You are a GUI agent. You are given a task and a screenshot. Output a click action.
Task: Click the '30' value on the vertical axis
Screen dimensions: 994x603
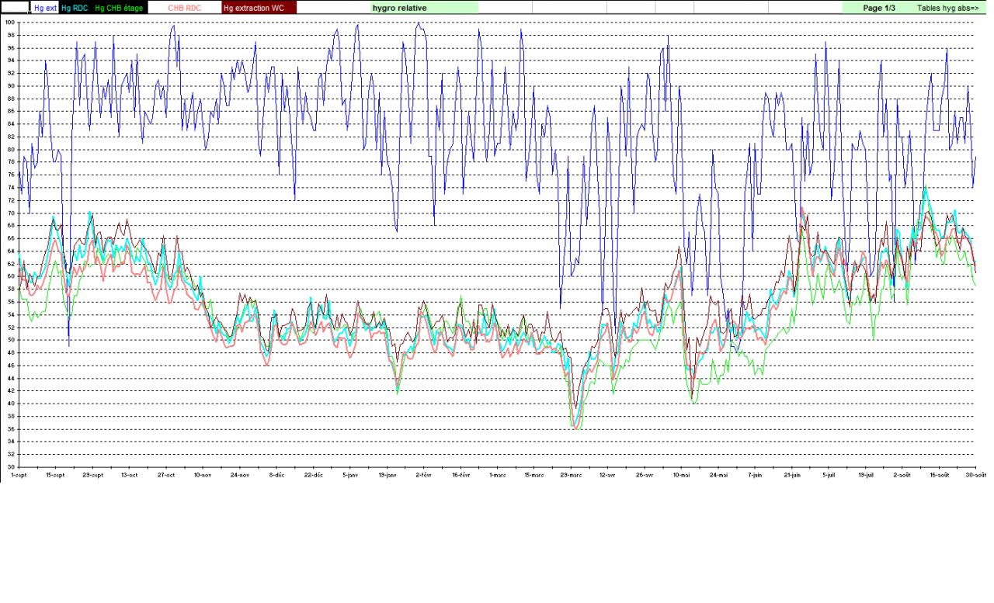point(11,466)
